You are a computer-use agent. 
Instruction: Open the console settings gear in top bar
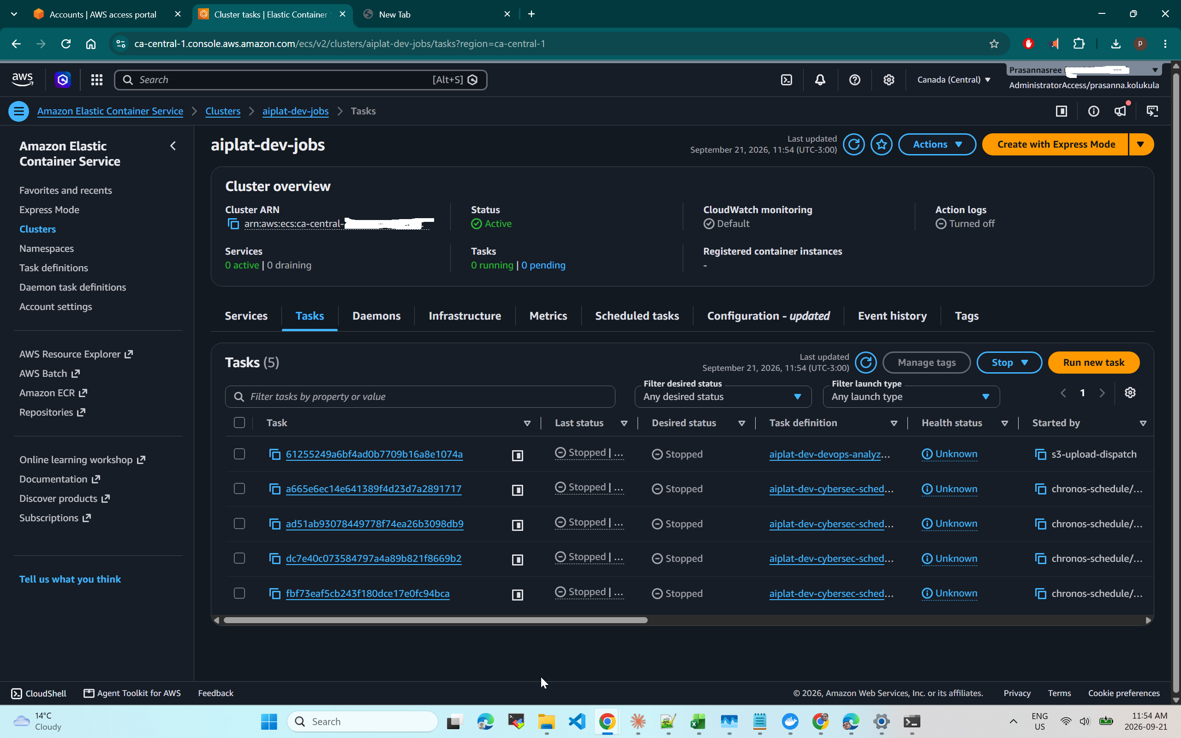[889, 79]
